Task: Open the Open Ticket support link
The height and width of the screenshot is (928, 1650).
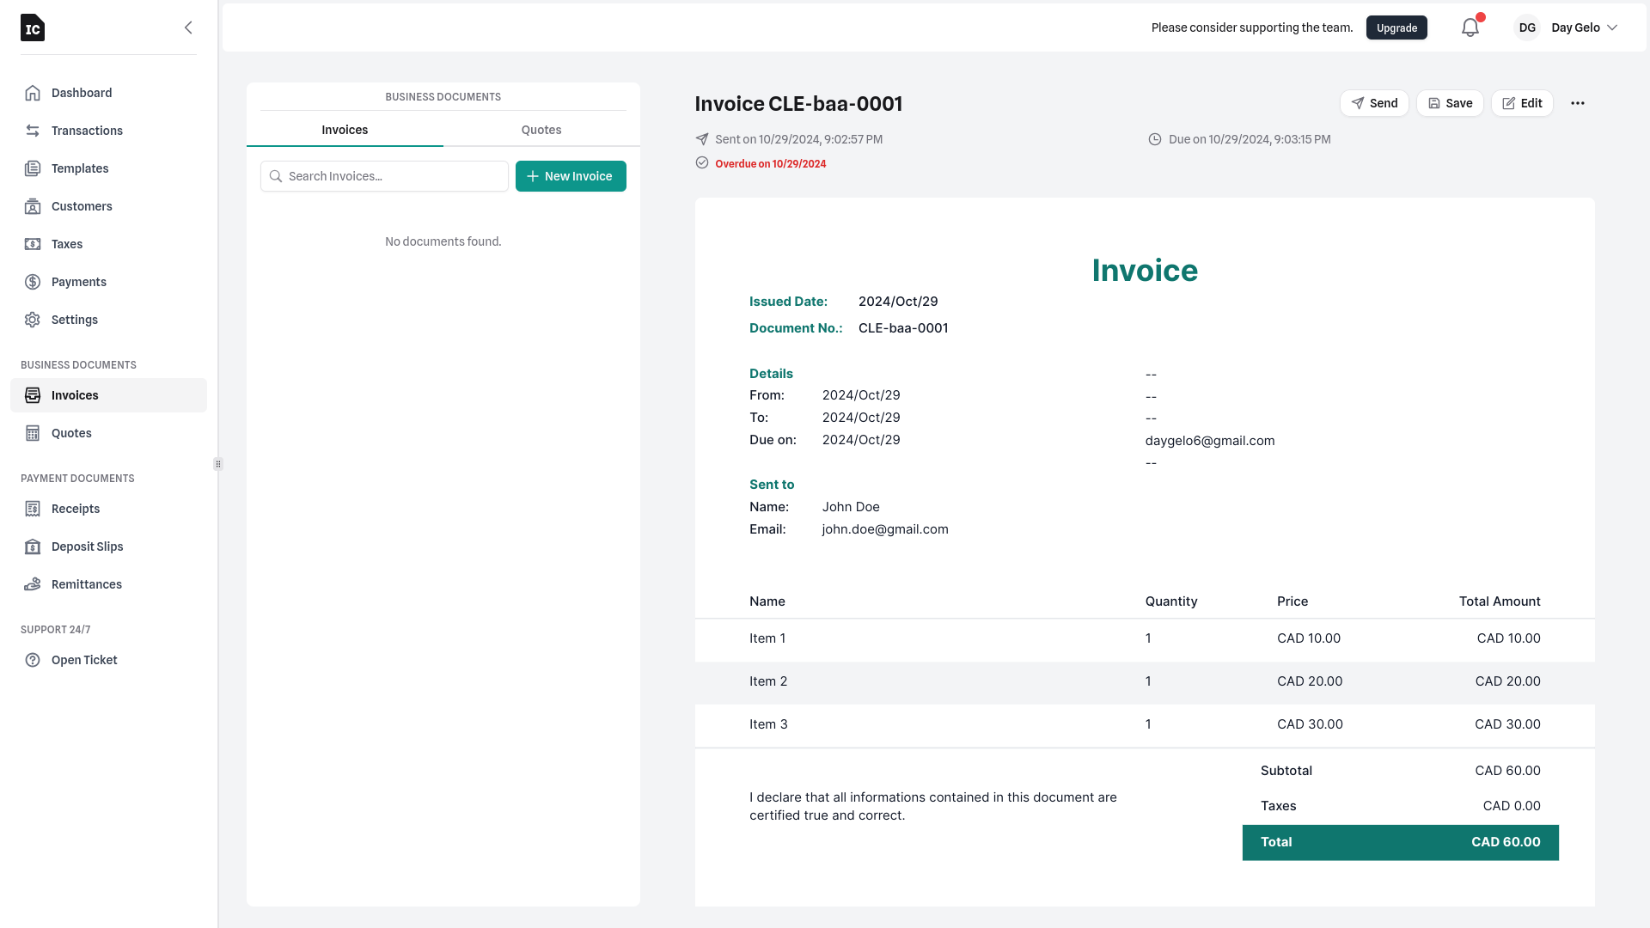Action: click(x=84, y=659)
